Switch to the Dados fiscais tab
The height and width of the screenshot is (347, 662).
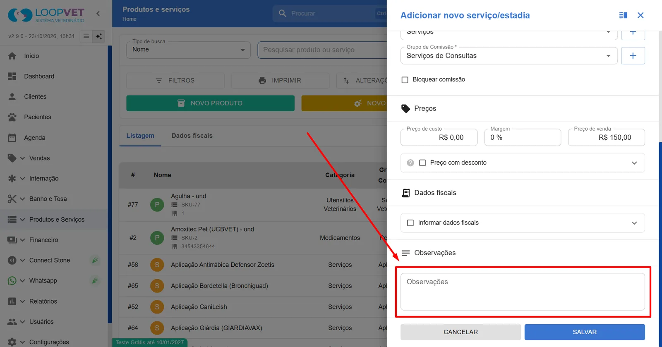[192, 136]
